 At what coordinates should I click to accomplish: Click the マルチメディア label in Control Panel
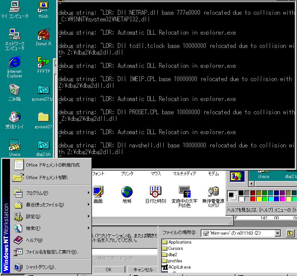pyautogui.click(x=184, y=174)
